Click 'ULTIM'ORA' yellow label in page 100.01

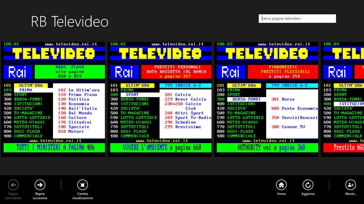tap(31, 85)
